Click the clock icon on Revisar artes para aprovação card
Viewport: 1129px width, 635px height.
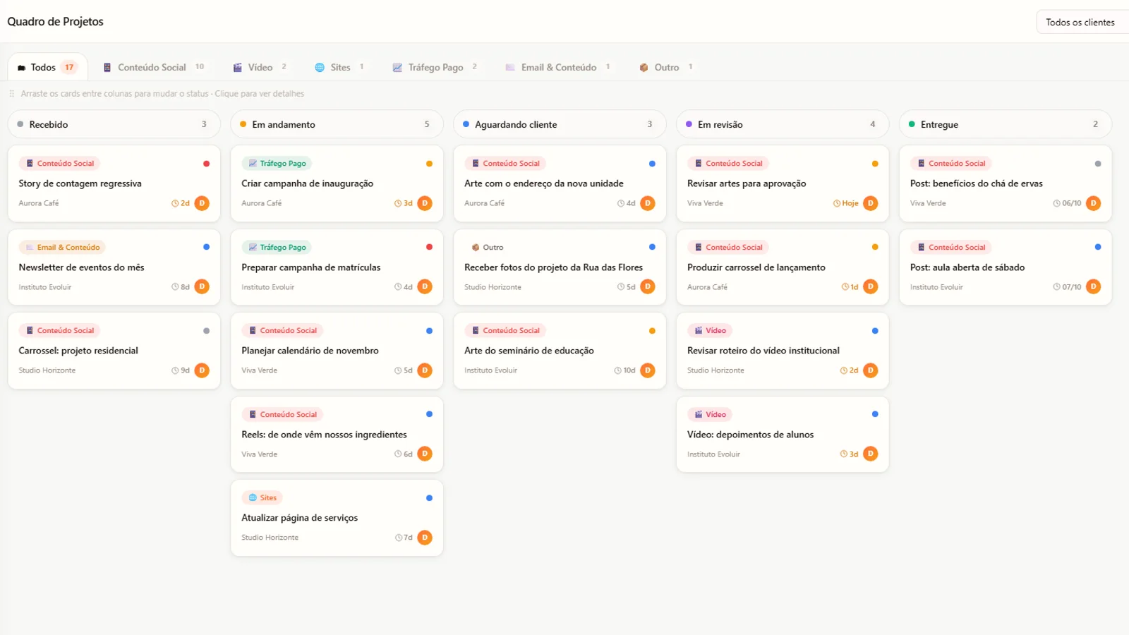[x=837, y=203]
